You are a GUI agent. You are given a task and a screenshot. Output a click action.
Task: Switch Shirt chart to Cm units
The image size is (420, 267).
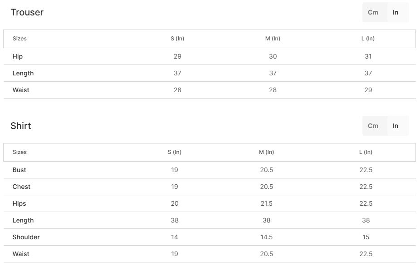[x=373, y=126]
